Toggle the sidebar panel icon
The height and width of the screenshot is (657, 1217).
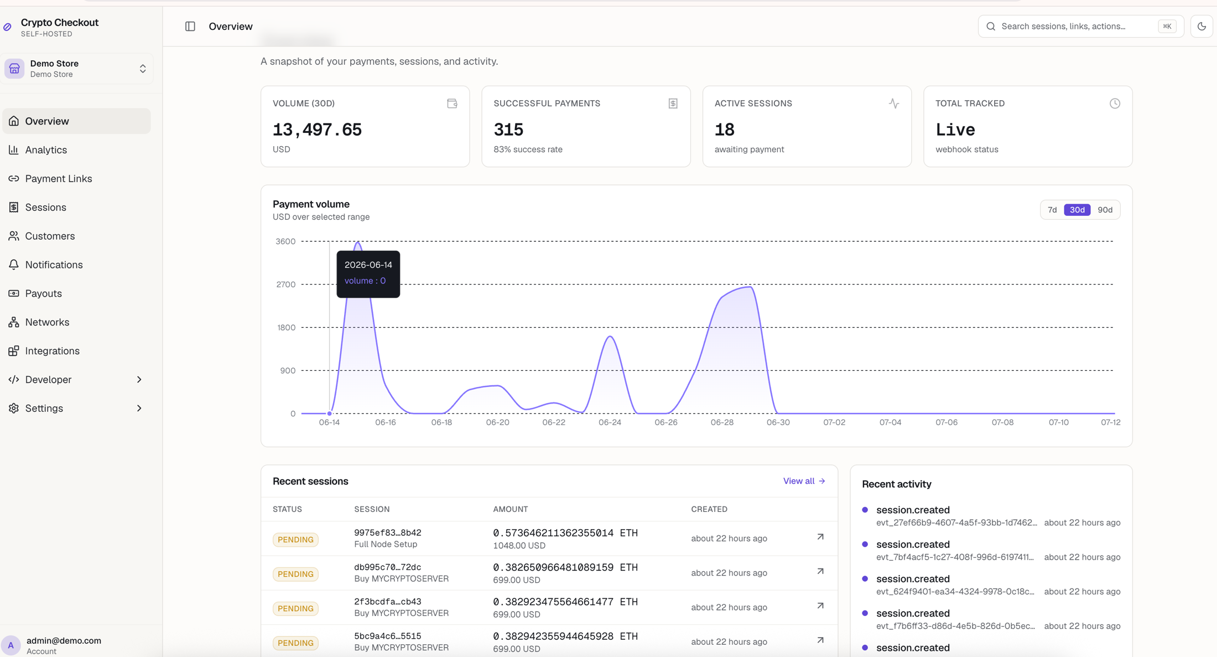[190, 26]
